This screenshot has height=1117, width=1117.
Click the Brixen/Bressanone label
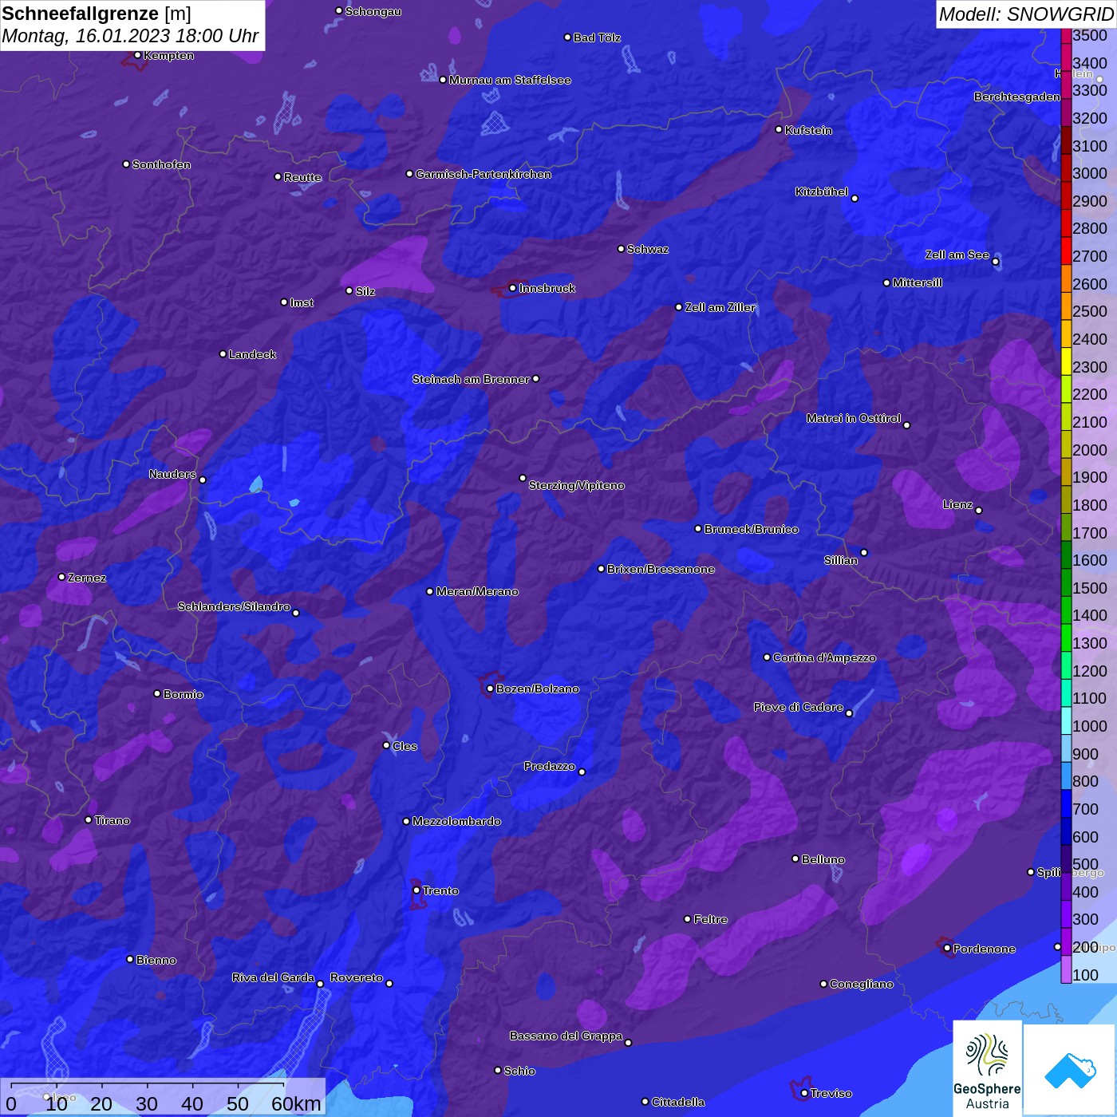point(661,569)
